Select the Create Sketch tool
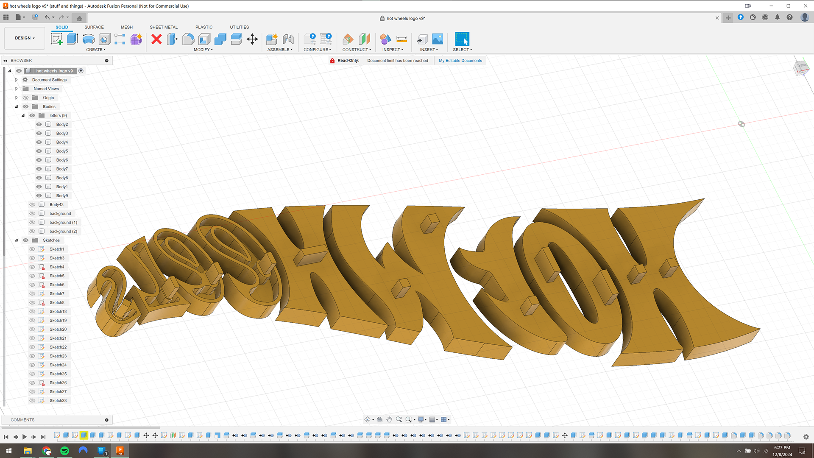Screen dimensions: 814x458 click(x=56, y=39)
